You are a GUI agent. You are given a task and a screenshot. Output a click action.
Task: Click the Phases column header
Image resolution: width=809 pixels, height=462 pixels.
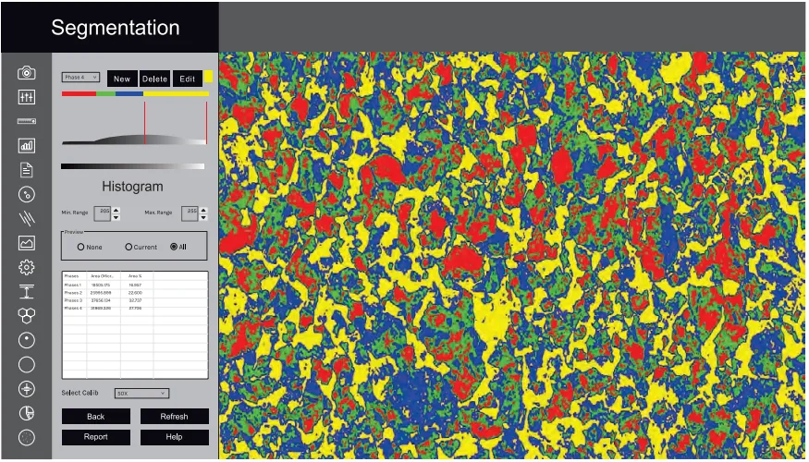74,276
